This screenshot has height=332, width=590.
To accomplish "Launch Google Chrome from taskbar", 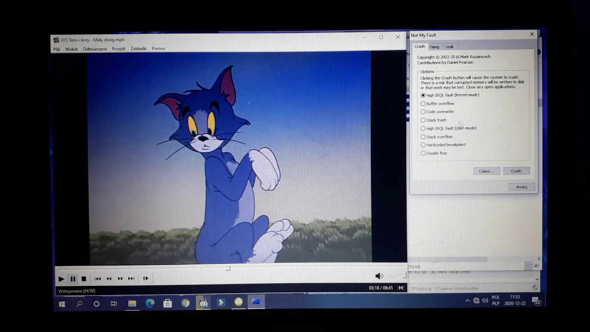I will [x=185, y=303].
